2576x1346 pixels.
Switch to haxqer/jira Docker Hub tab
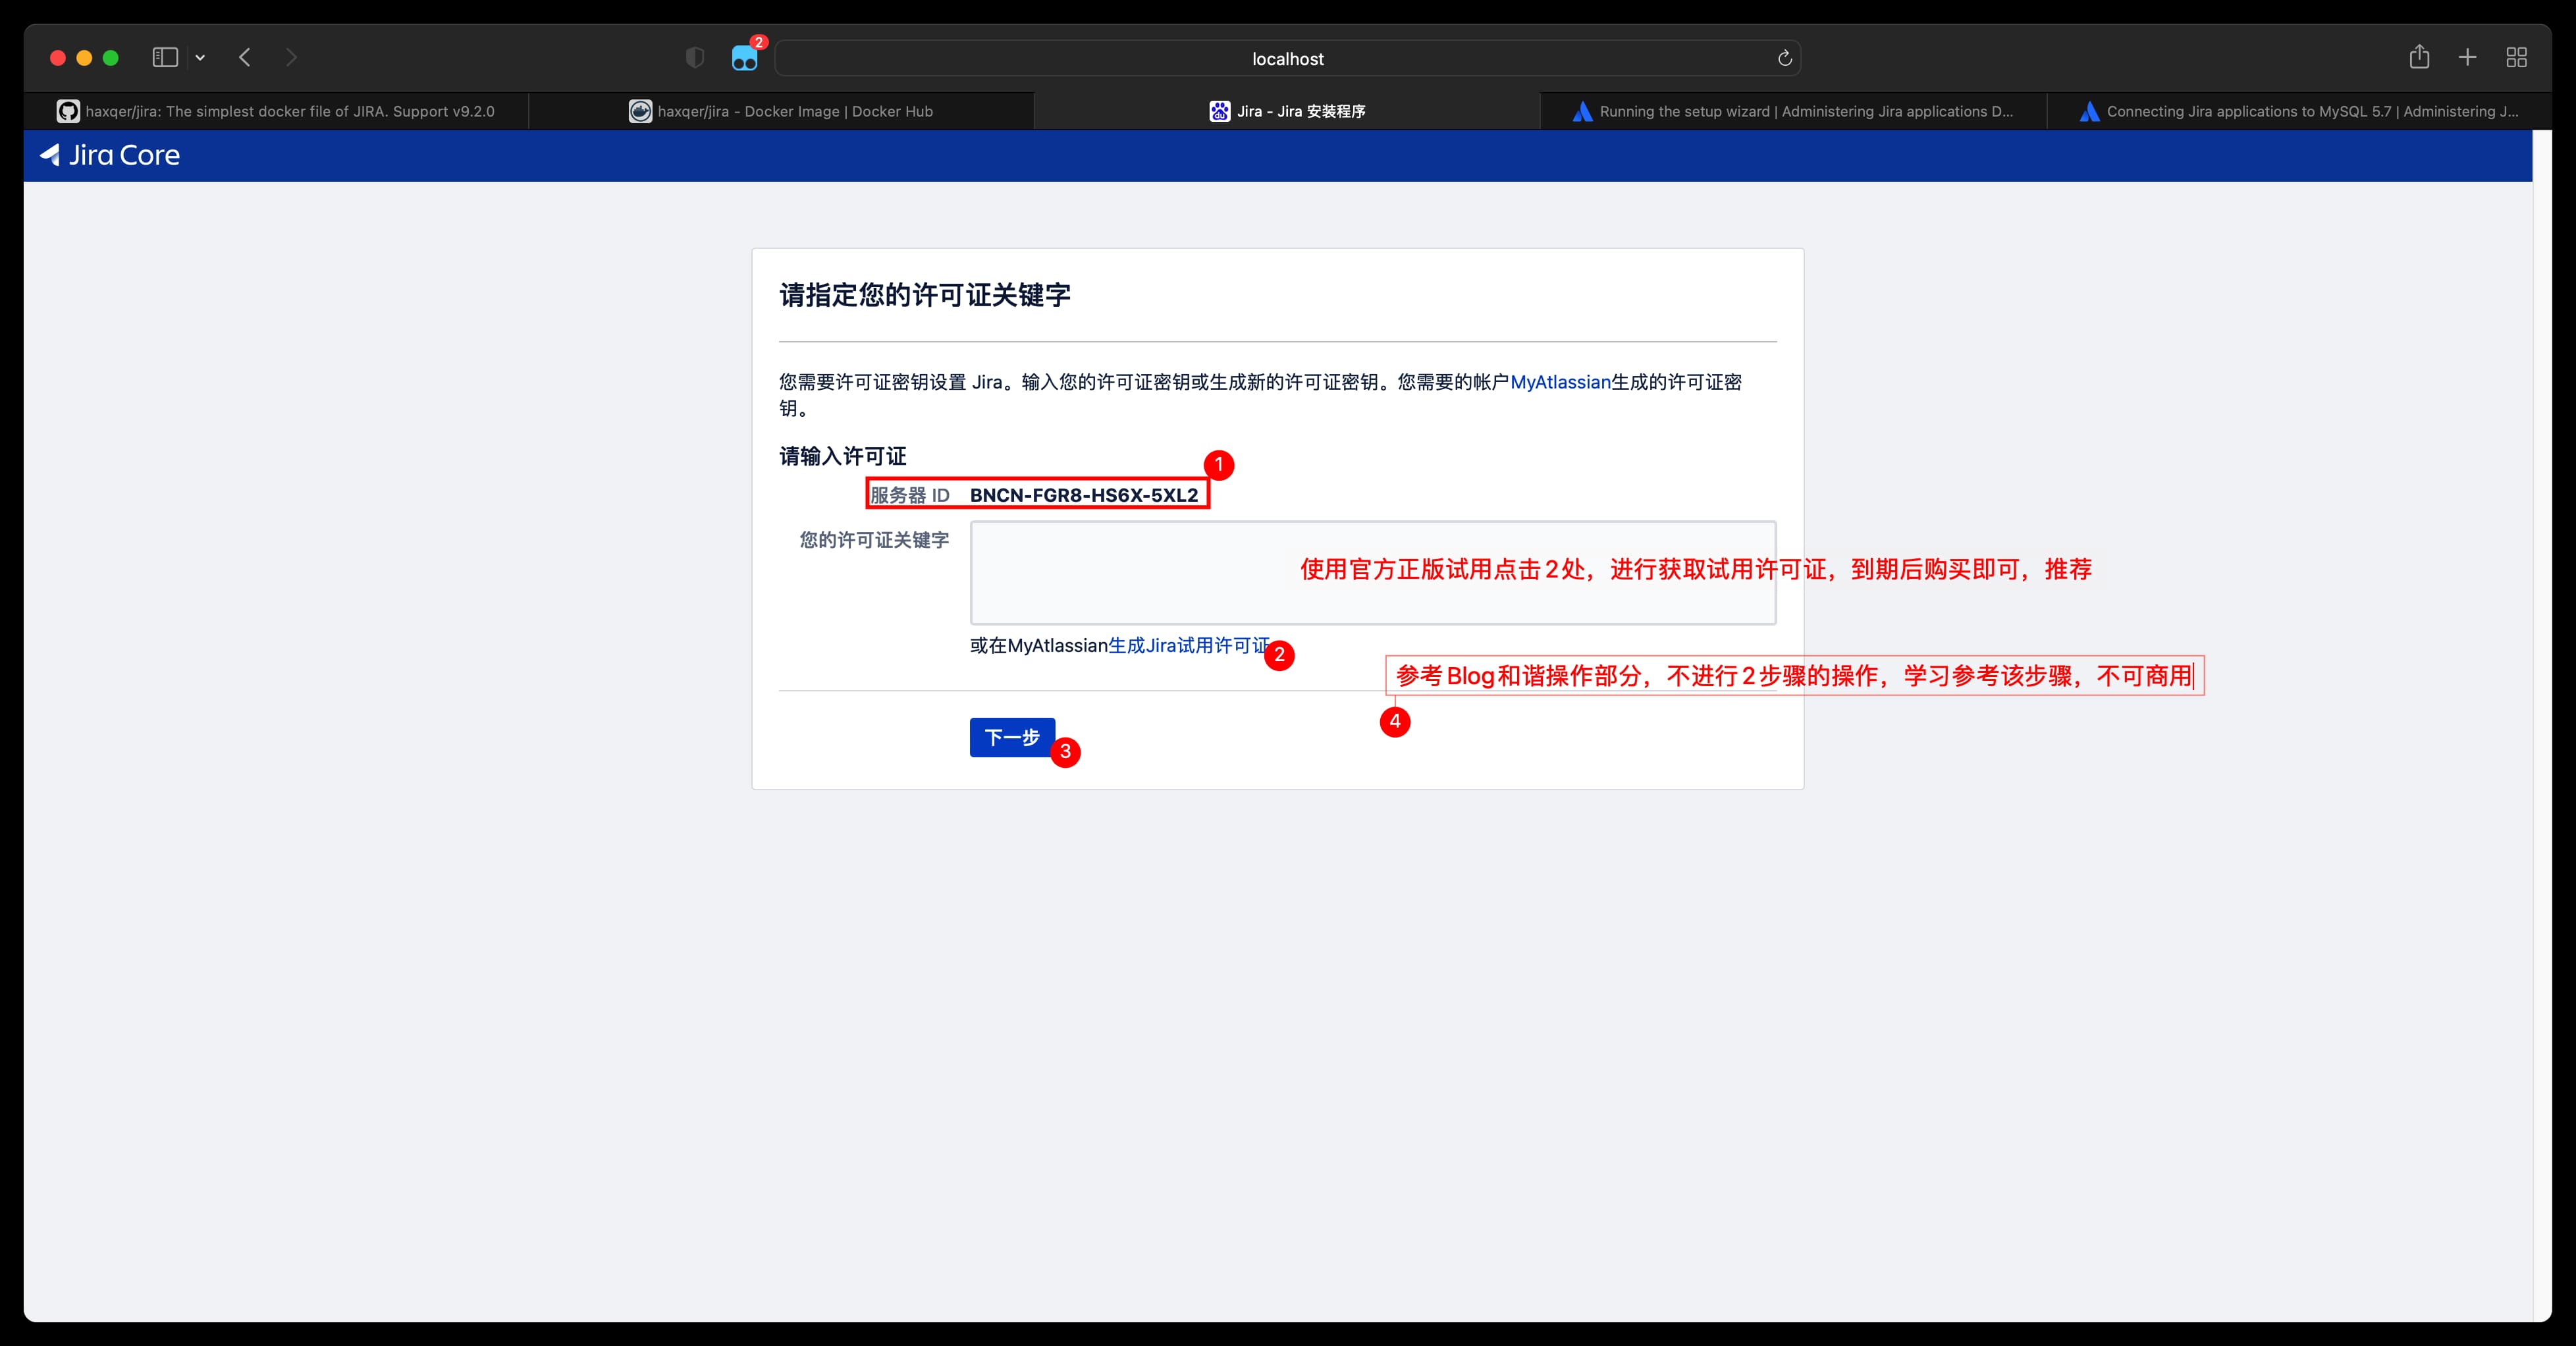[781, 111]
